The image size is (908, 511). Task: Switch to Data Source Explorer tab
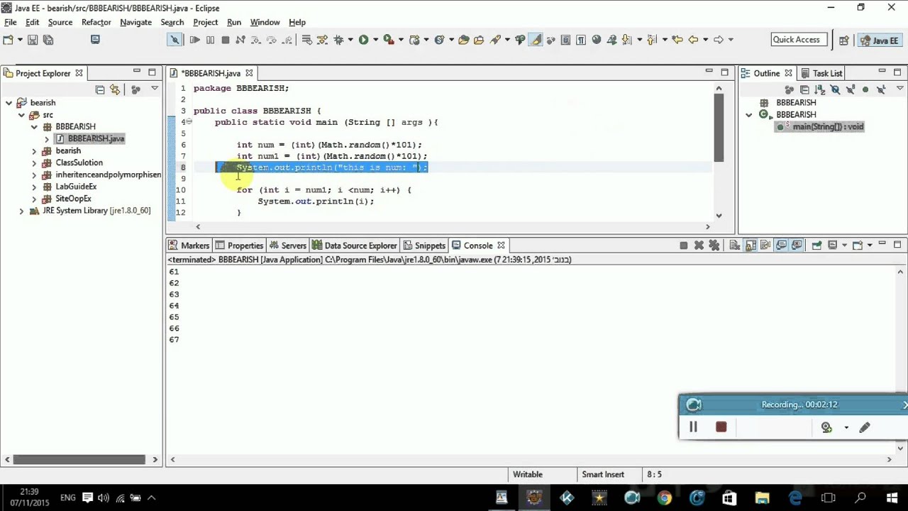(354, 246)
